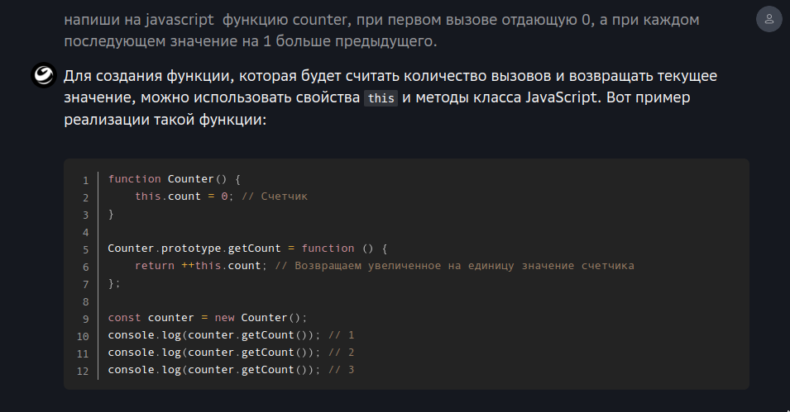Click console.log line with comment // 2
790x412 pixels.
pyautogui.click(x=231, y=353)
